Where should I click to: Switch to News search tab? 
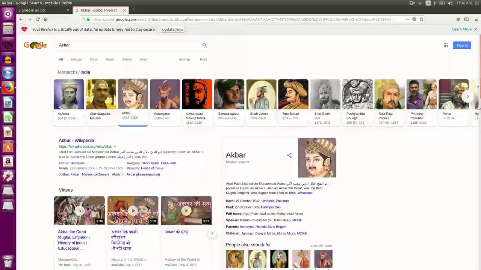pyautogui.click(x=110, y=59)
